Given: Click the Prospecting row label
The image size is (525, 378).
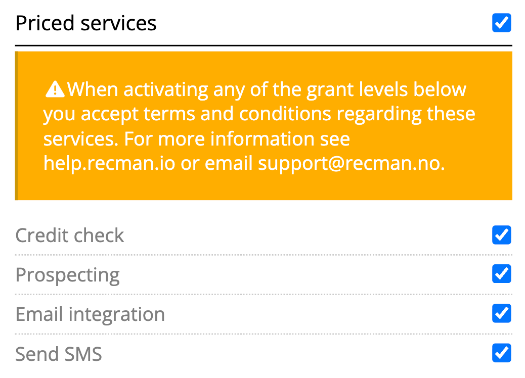Looking at the screenshot, I should (x=68, y=275).
